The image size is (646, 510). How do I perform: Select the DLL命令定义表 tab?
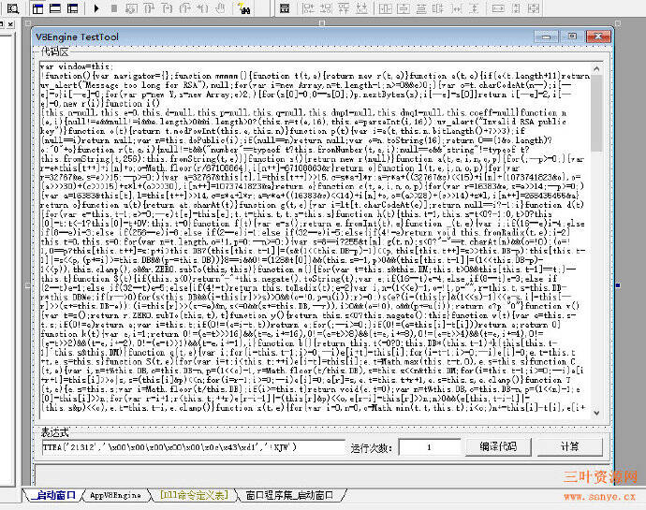click(194, 495)
